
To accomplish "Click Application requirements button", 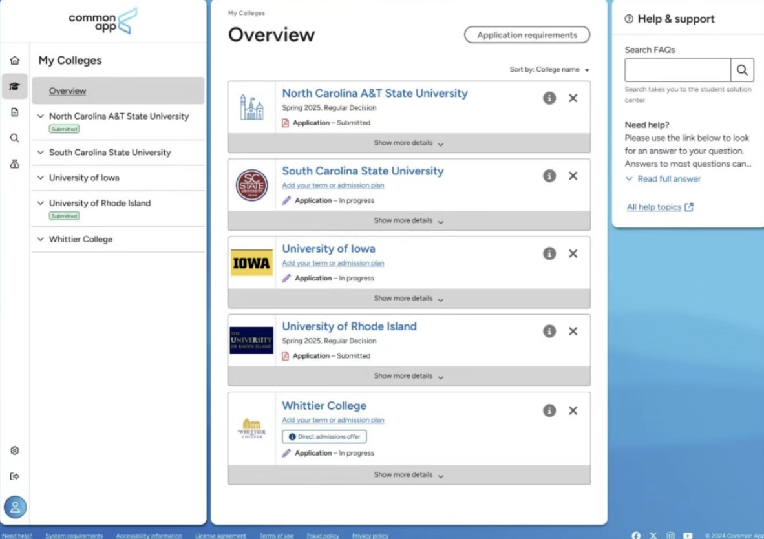I will (x=527, y=35).
